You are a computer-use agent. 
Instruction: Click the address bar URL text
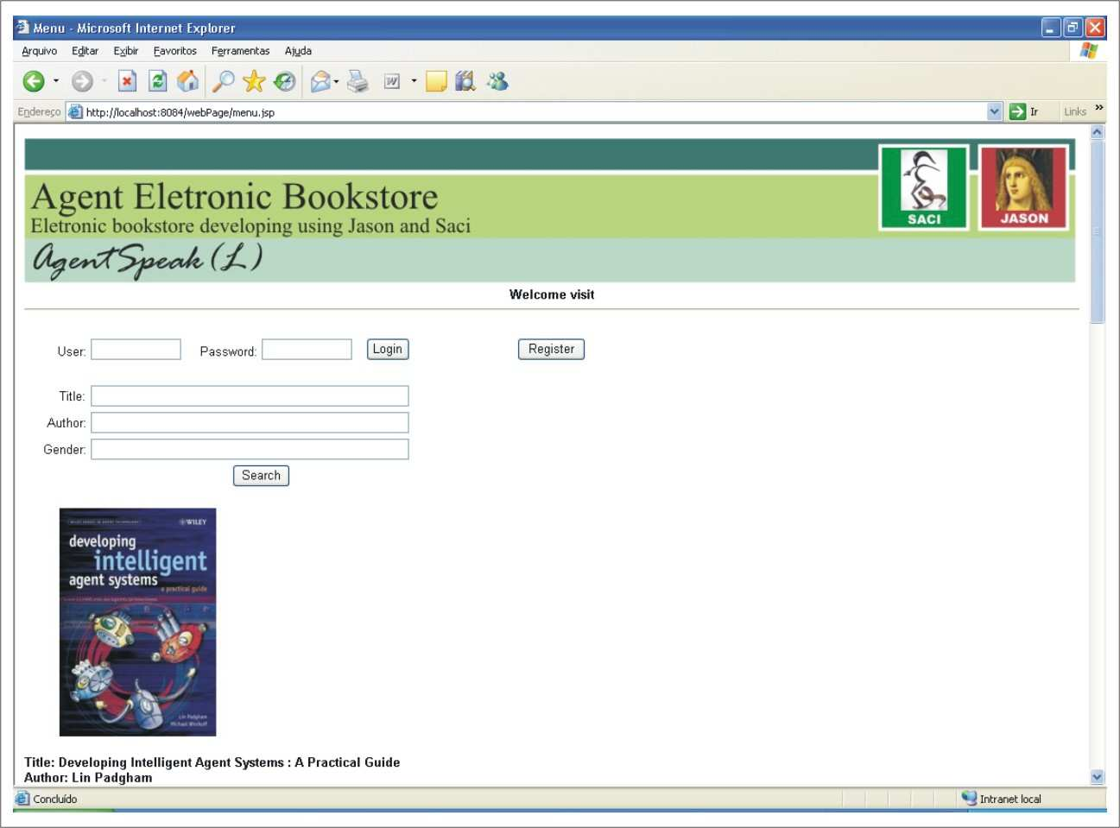click(x=180, y=112)
